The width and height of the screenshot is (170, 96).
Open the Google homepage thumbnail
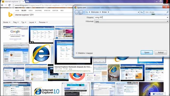(x=16, y=35)
